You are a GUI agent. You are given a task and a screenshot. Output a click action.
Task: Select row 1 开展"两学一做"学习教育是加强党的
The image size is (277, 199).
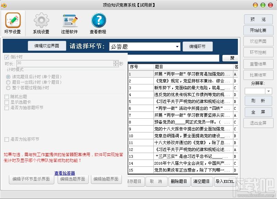coord(183,74)
